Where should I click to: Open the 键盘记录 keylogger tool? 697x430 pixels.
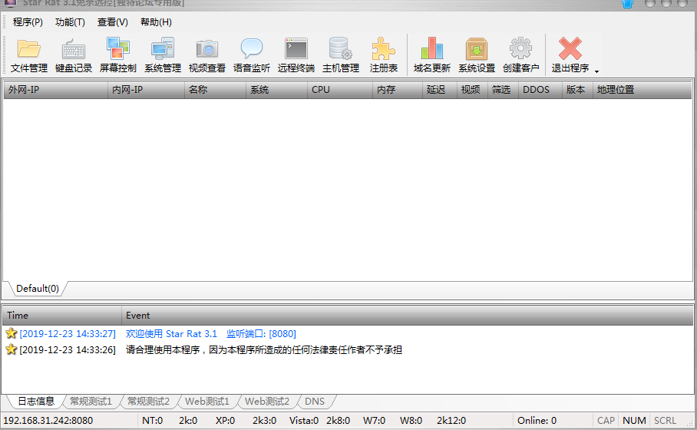(74, 55)
